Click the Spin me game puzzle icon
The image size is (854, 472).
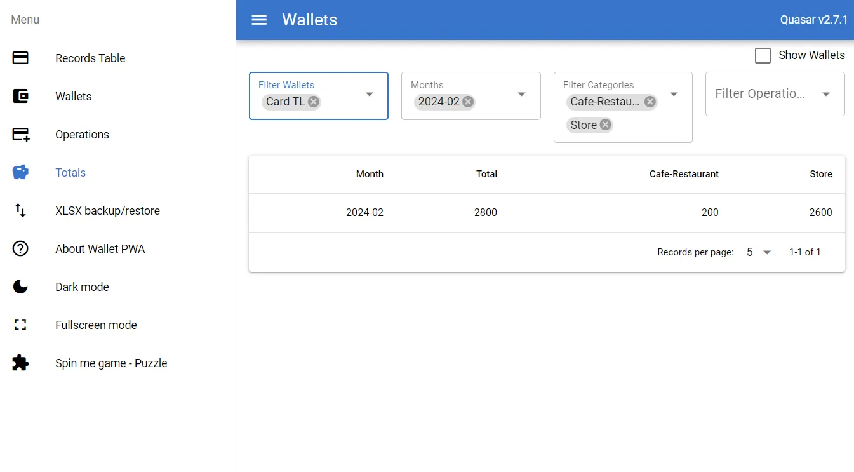pyautogui.click(x=20, y=363)
